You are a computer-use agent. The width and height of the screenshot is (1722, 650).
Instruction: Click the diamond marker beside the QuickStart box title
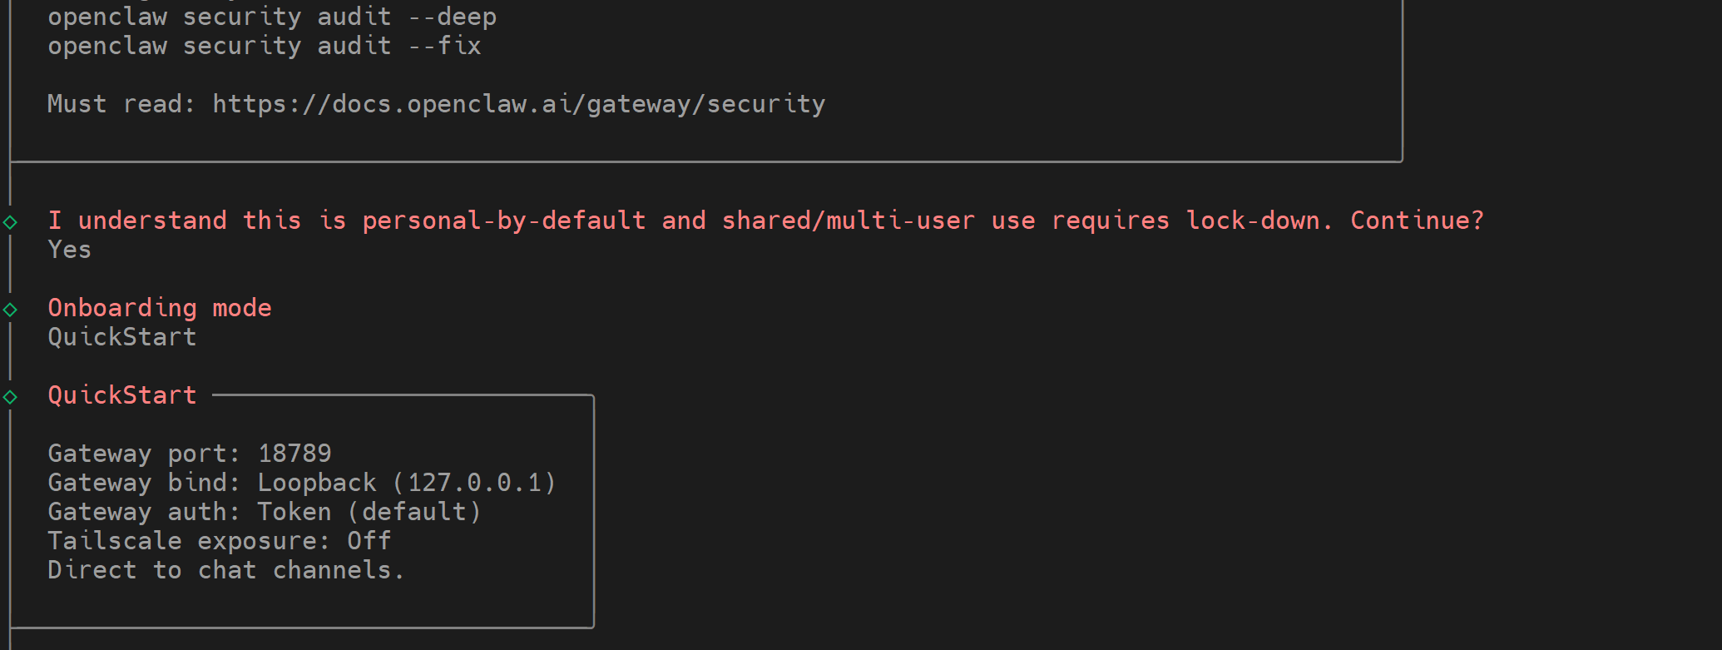[x=11, y=397]
